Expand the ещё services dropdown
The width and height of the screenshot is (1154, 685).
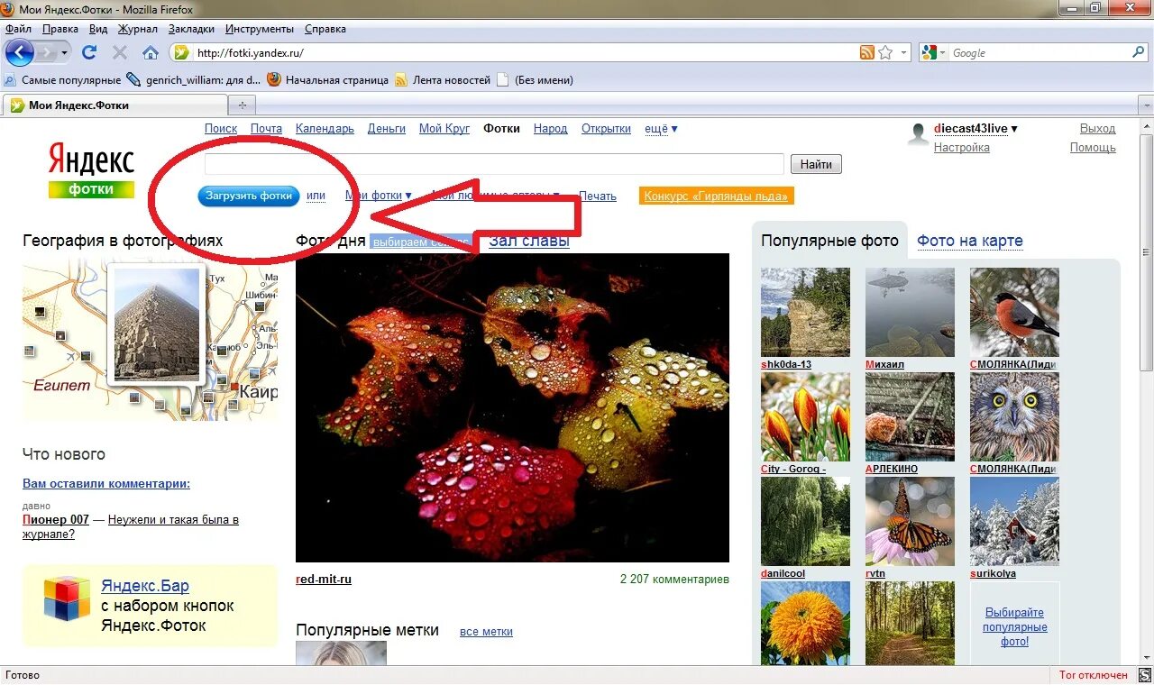661,128
